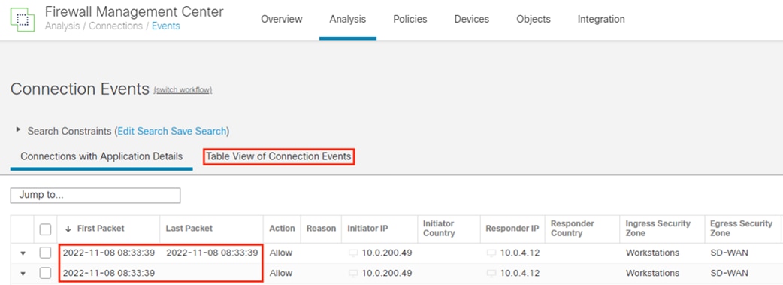Expand the Search Constraints triangle
Viewport: 783px width, 285px height.
coord(19,130)
